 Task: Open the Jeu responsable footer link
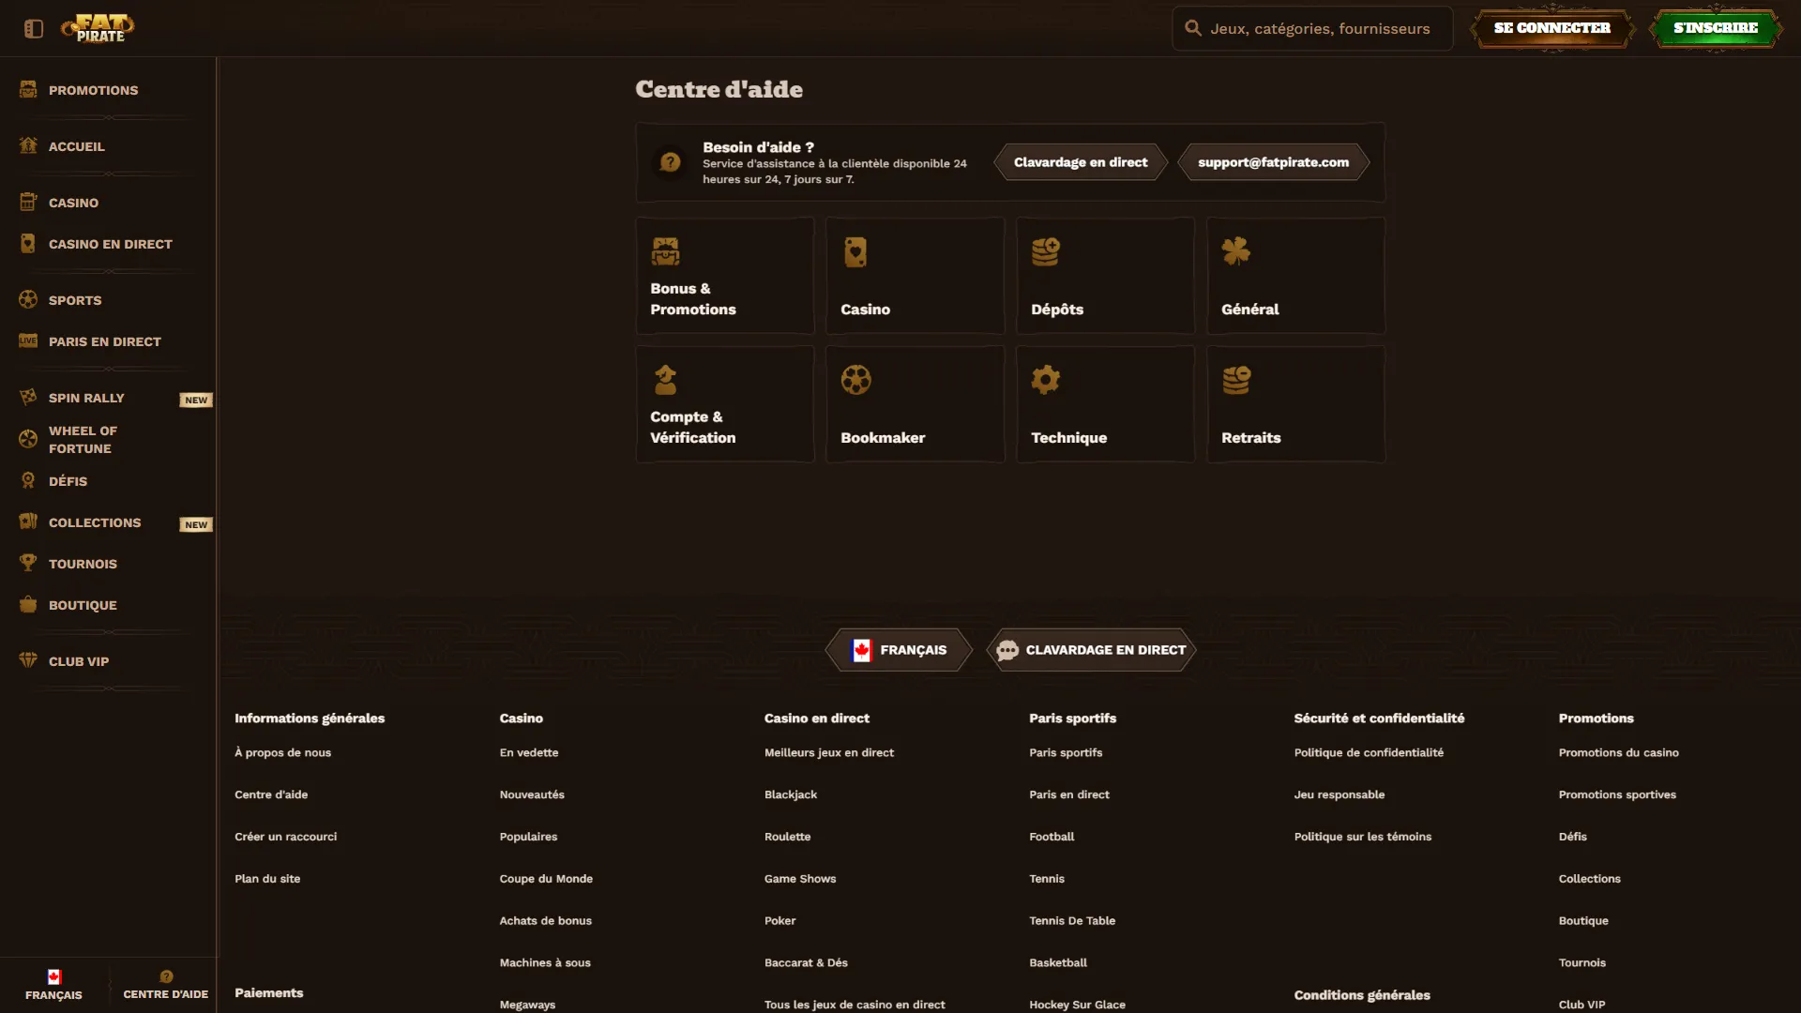pos(1339,794)
